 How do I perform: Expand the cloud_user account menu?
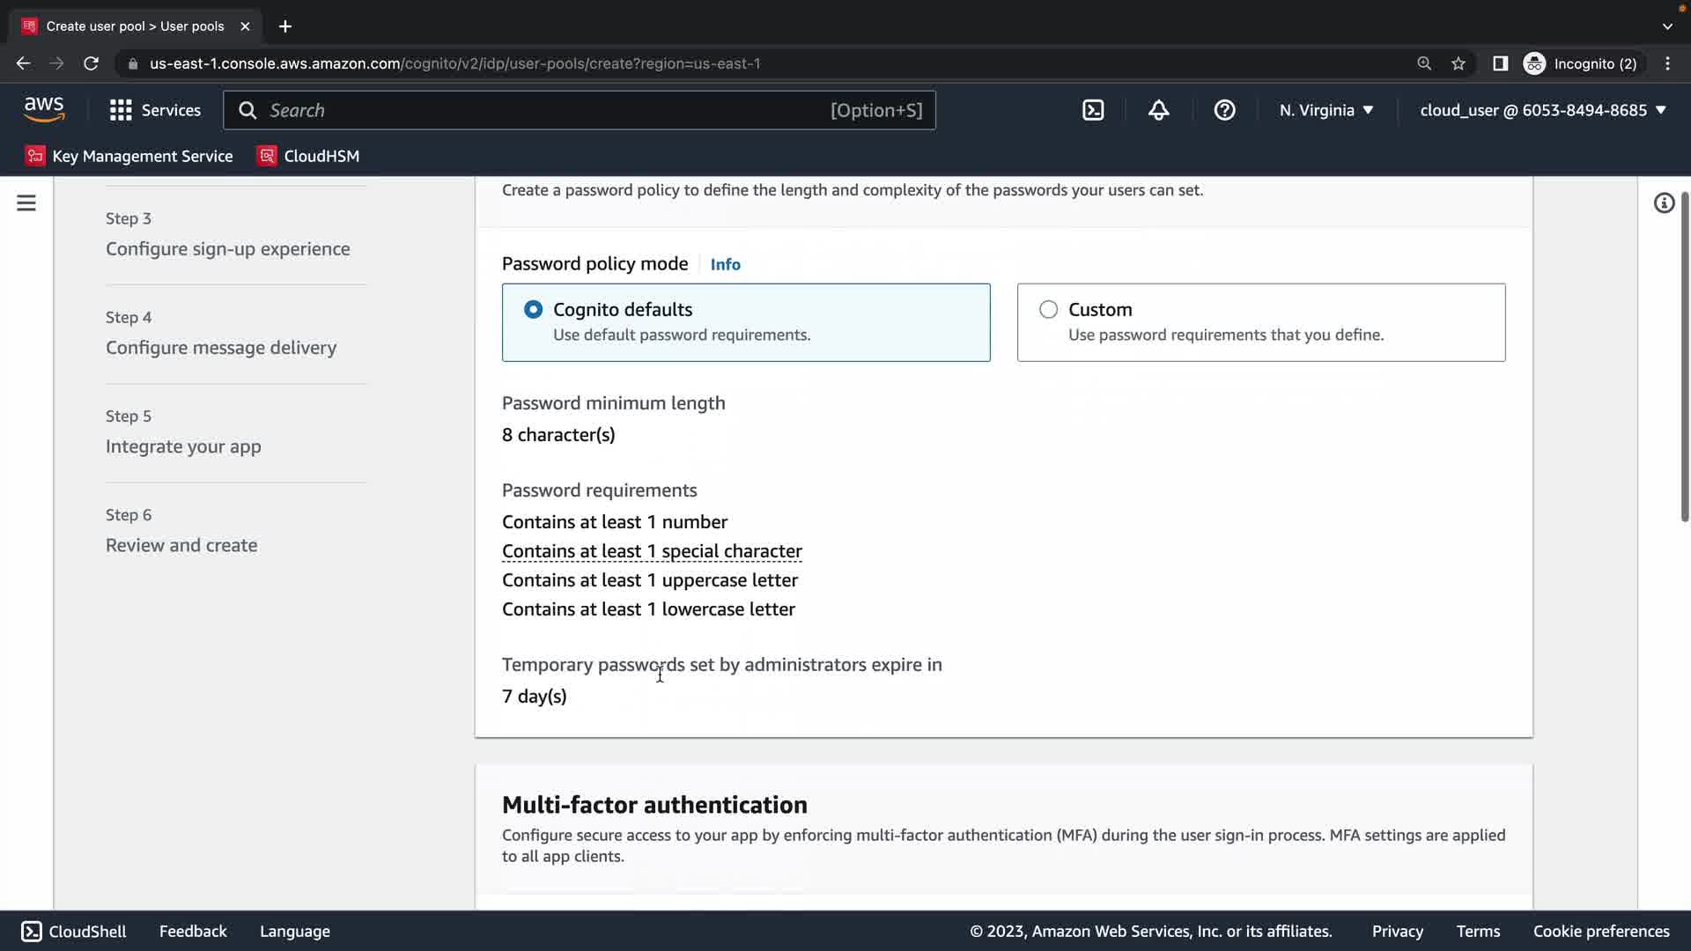click(1543, 110)
